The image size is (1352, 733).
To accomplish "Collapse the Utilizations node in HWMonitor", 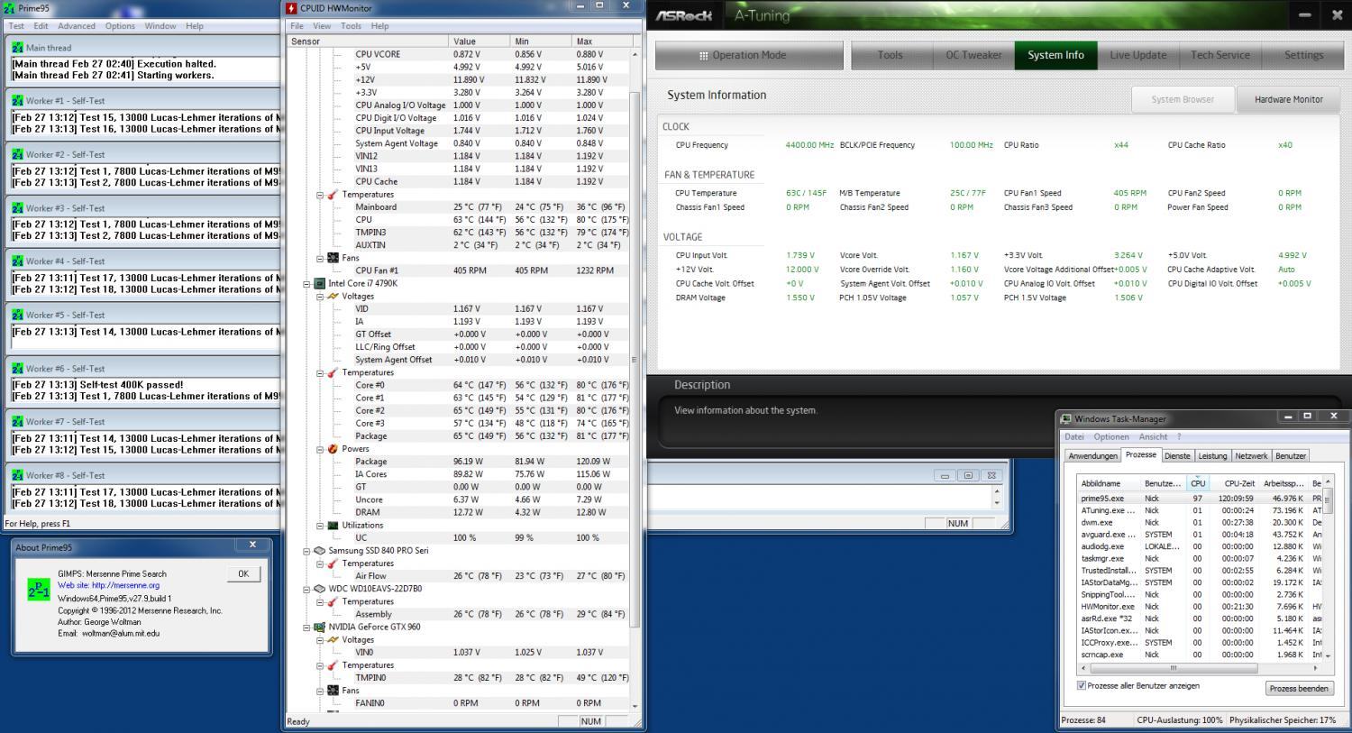I will point(320,526).
